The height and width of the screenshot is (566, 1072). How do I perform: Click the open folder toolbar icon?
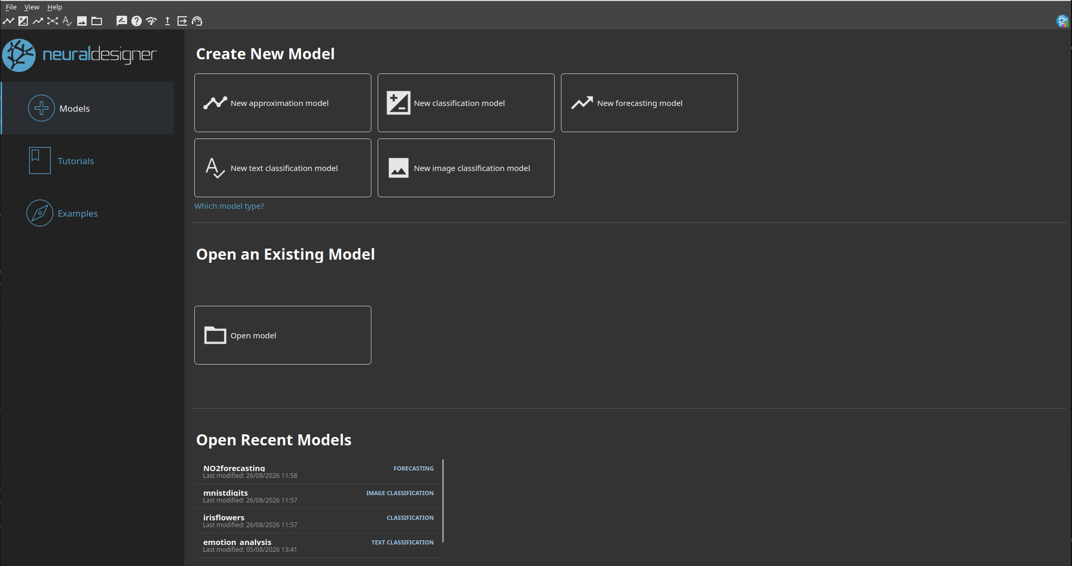click(x=97, y=21)
